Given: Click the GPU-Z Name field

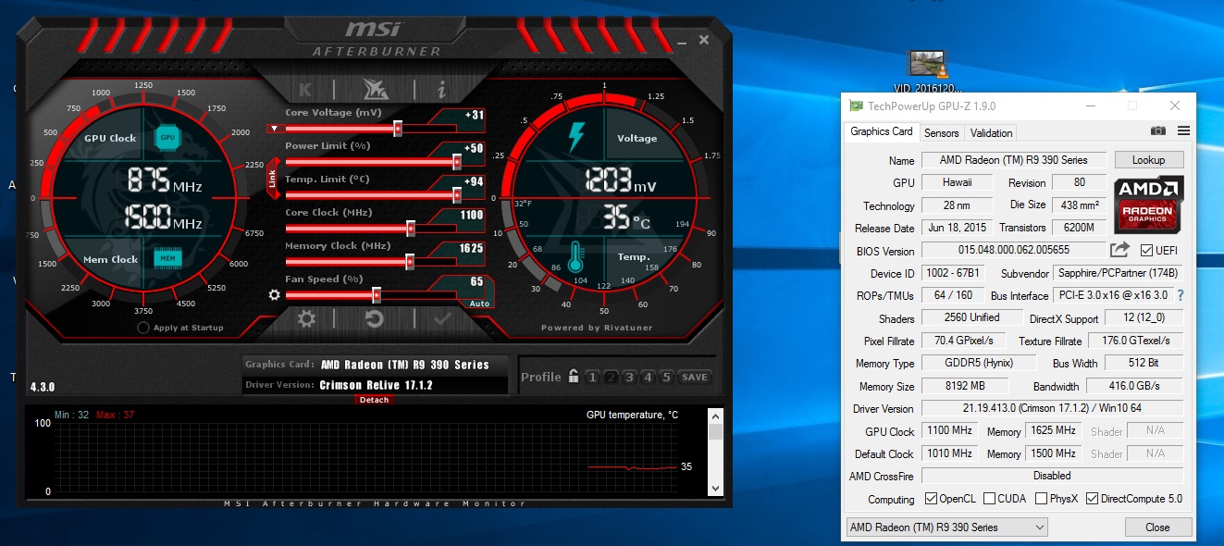Looking at the screenshot, I should [1013, 160].
